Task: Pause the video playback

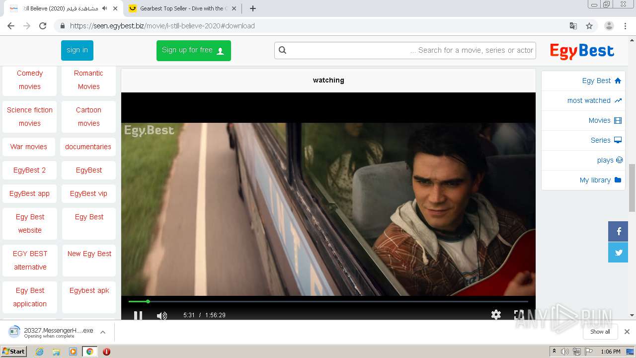Action: click(x=138, y=315)
